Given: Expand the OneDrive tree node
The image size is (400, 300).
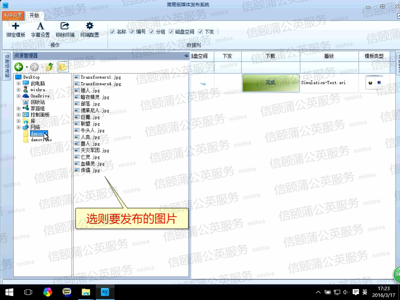Looking at the screenshot, I should [x=18, y=96].
